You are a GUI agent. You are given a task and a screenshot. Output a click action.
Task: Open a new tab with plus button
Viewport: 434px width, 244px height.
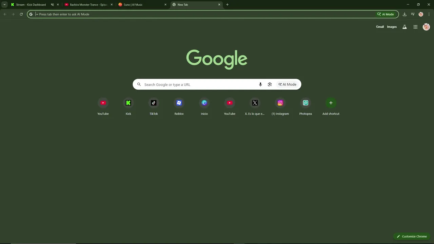(x=227, y=5)
